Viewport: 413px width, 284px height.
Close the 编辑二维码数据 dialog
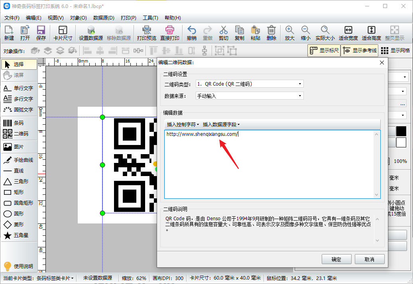[x=382, y=63]
